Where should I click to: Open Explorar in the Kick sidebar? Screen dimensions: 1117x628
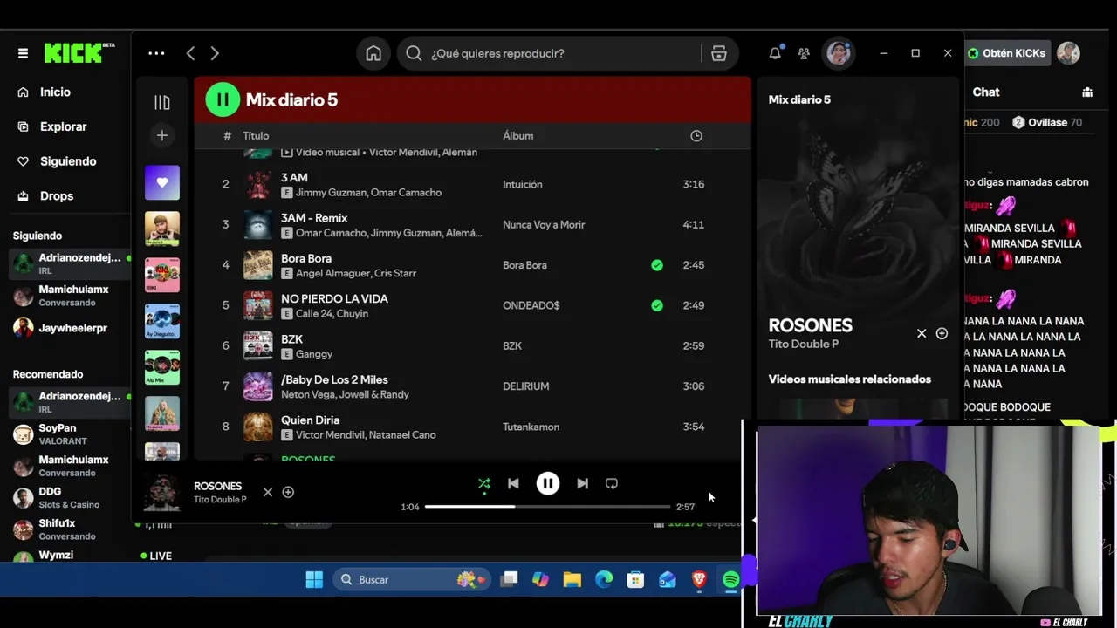coord(64,126)
